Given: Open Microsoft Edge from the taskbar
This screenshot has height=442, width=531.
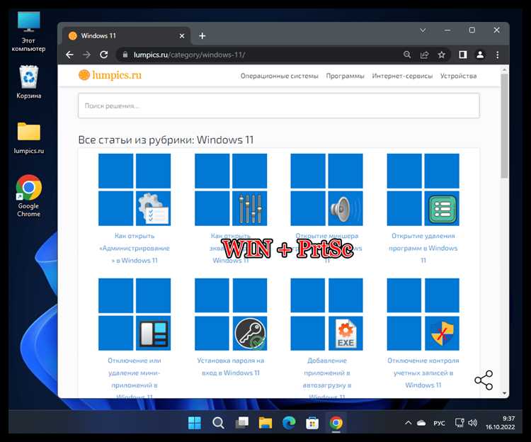Looking at the screenshot, I should coord(289,423).
